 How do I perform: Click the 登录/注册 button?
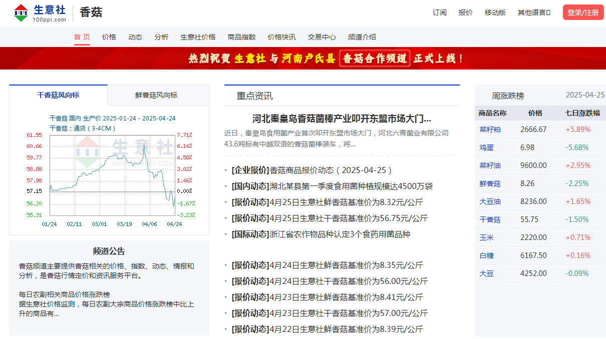583,12
